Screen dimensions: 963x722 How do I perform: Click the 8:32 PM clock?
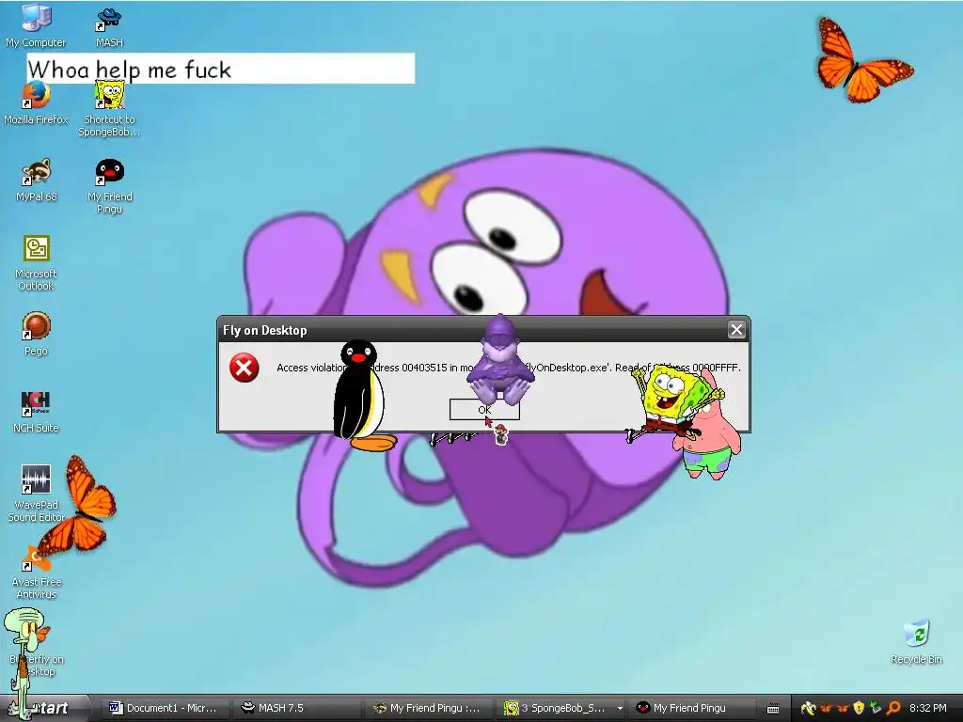[x=927, y=708]
